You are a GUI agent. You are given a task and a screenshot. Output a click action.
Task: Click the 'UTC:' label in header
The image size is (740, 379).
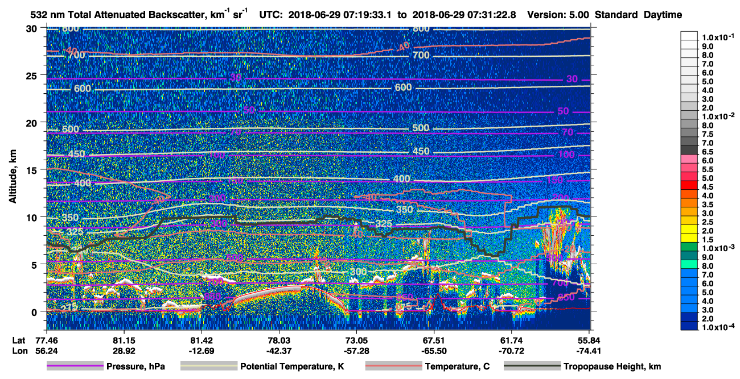[270, 15]
